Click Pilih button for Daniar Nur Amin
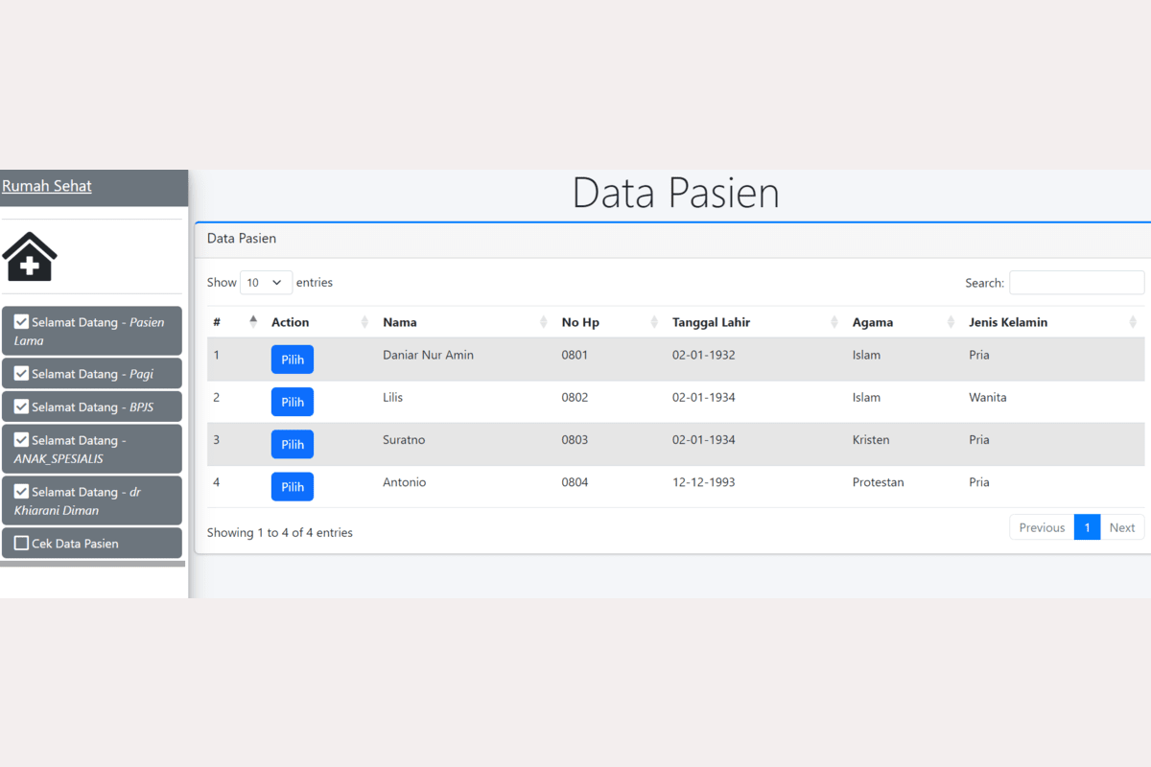This screenshot has width=1151, height=767. coord(292,360)
